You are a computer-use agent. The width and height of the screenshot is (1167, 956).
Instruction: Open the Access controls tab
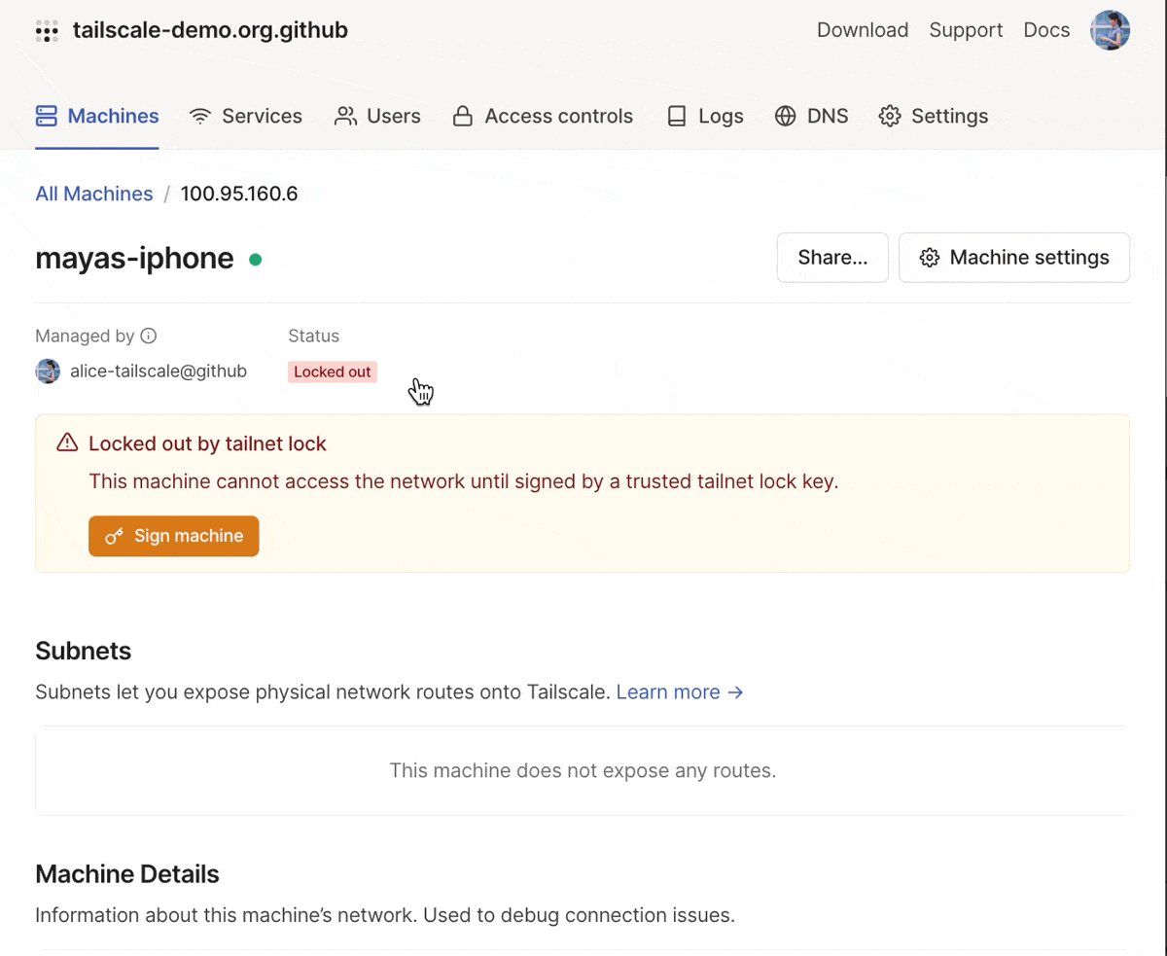coord(543,117)
